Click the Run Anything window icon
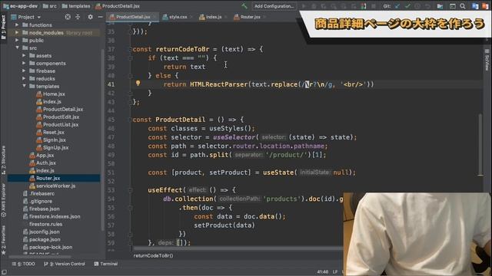This screenshot has height=276, width=492. pyautogui.click(x=453, y=6)
